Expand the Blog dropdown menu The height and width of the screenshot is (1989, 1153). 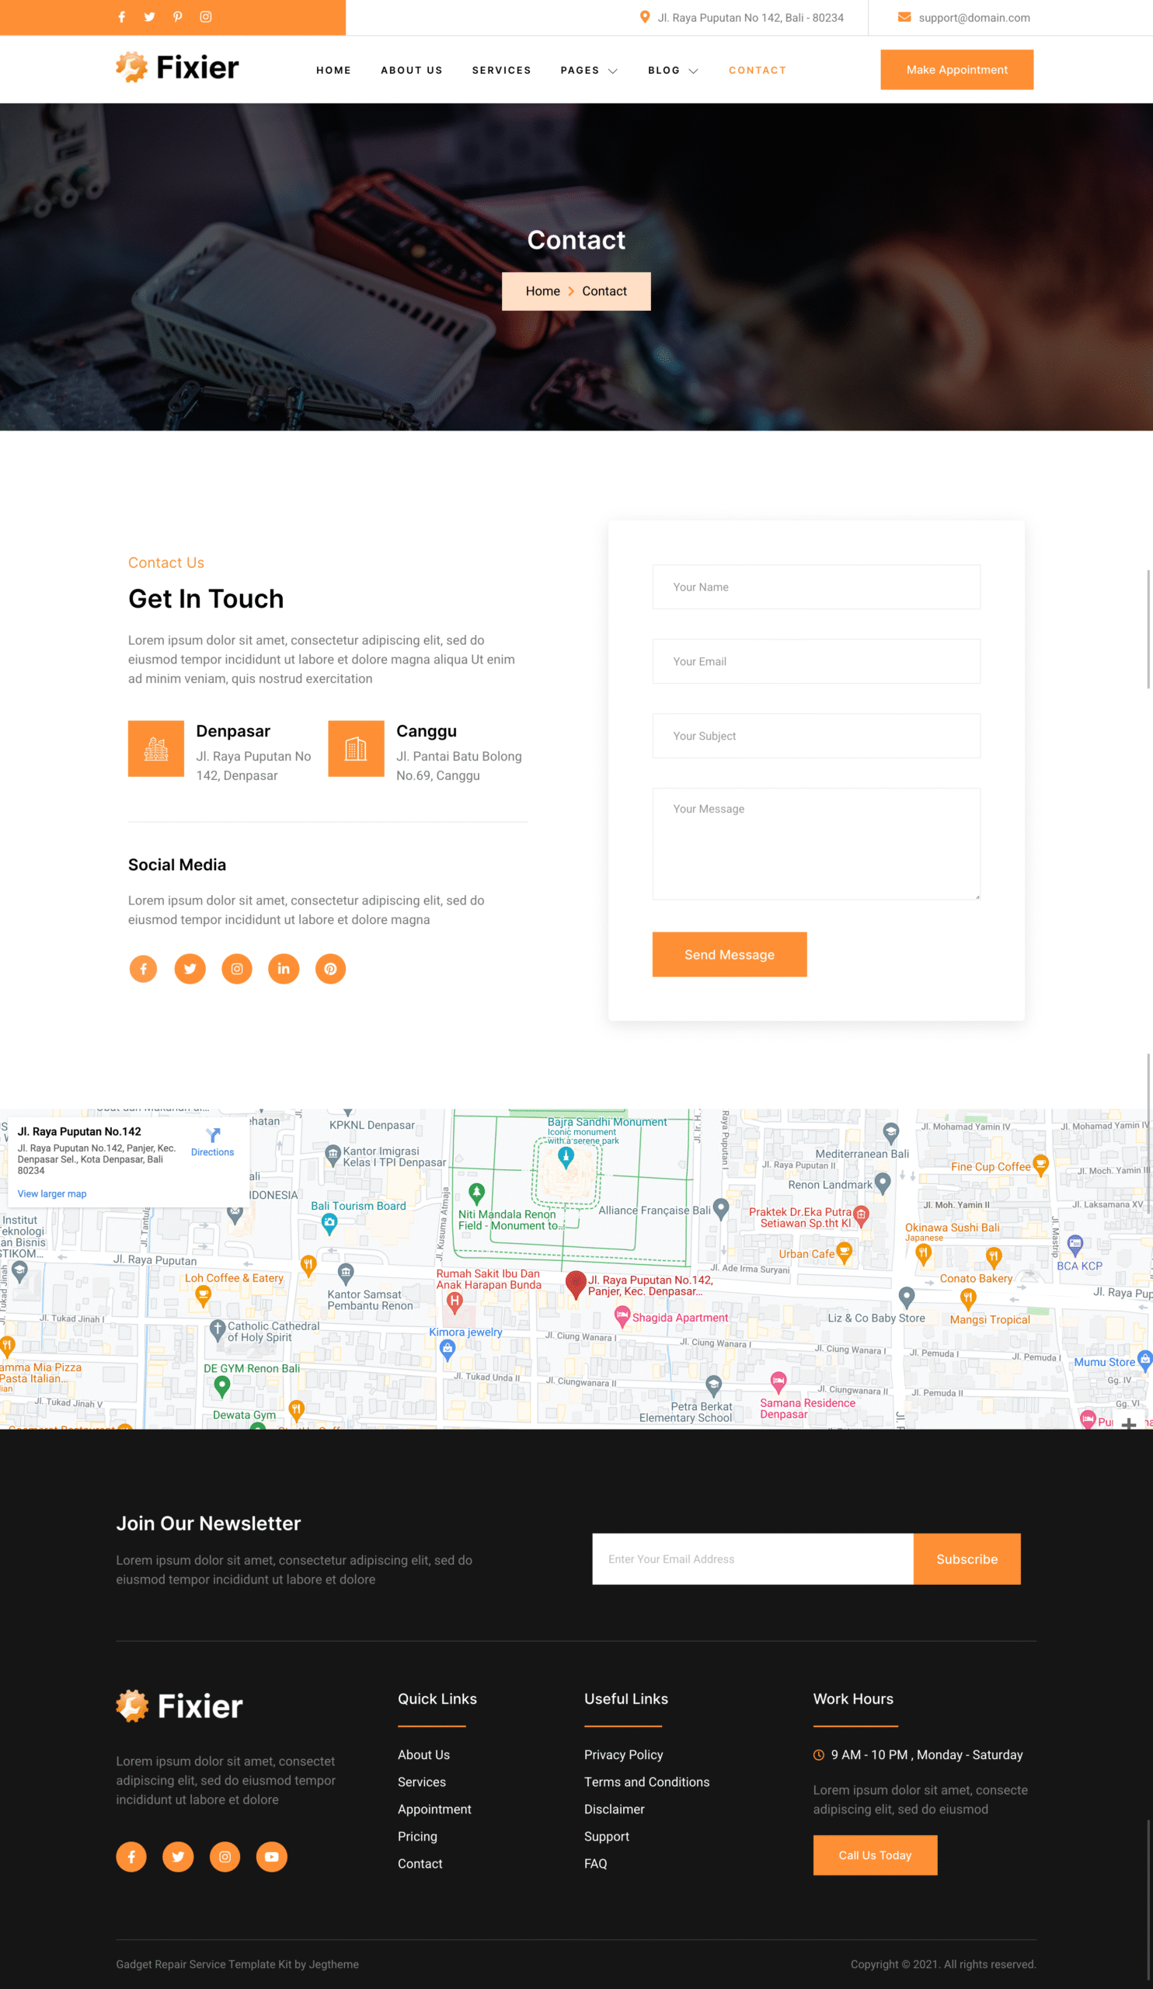(x=672, y=70)
